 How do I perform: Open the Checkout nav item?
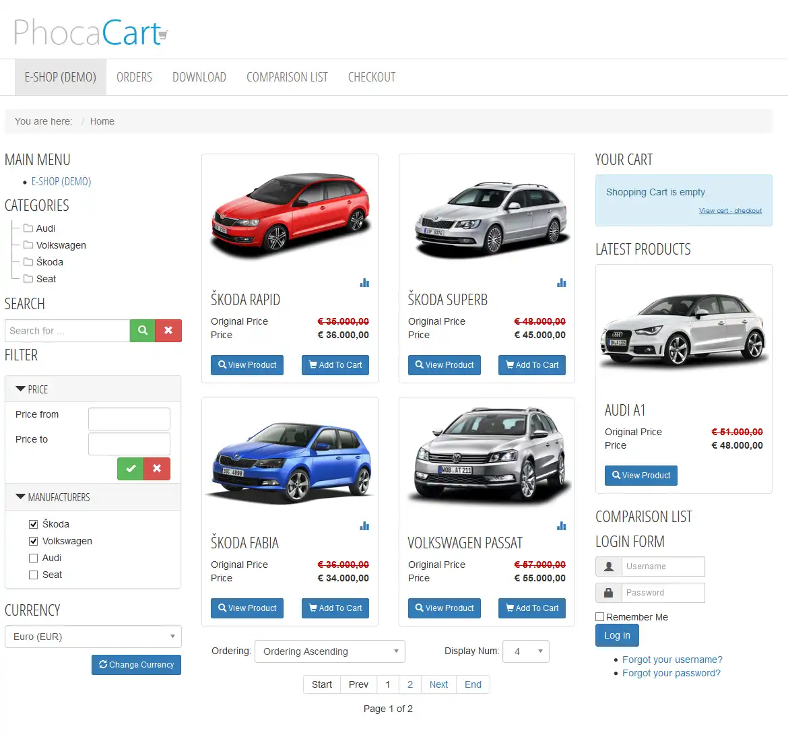pyautogui.click(x=372, y=77)
